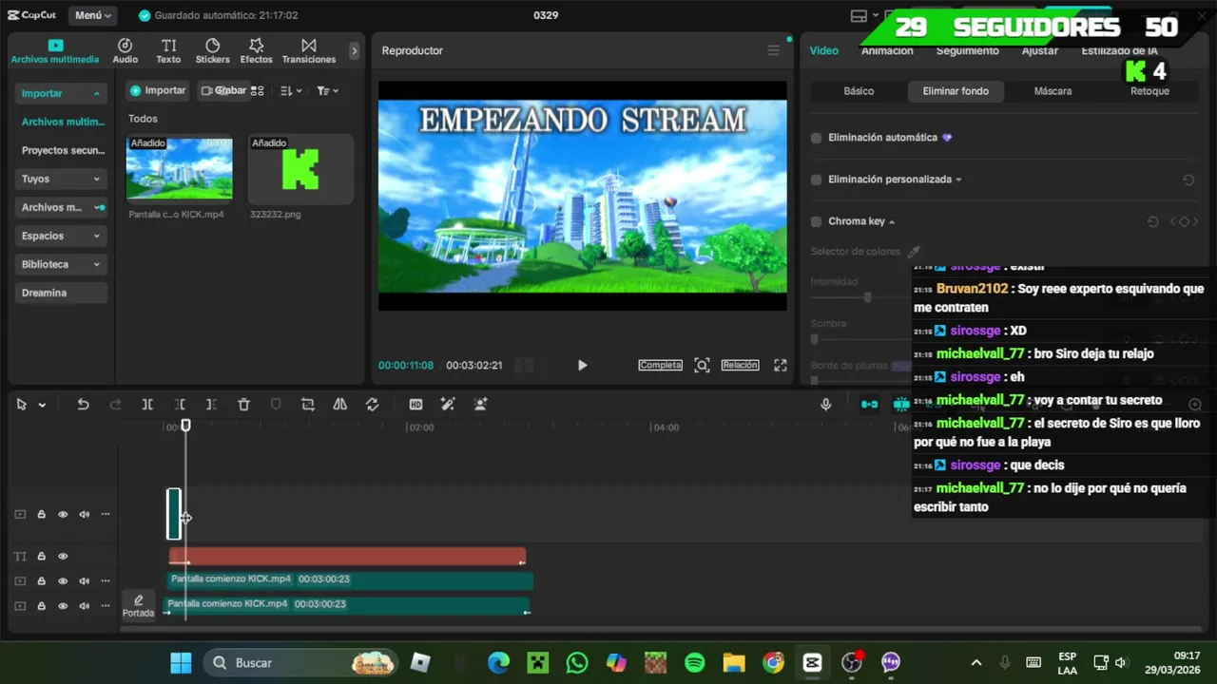Click the HD enhance icon
1217x684 pixels.
click(x=415, y=404)
